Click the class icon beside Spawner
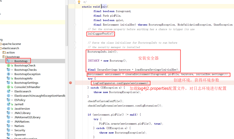The image size is (234, 139). [8, 134]
